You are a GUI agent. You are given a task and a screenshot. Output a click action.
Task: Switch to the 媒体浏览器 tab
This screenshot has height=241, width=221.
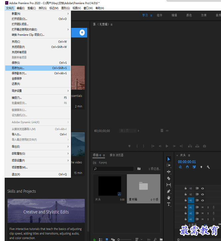[117, 155]
